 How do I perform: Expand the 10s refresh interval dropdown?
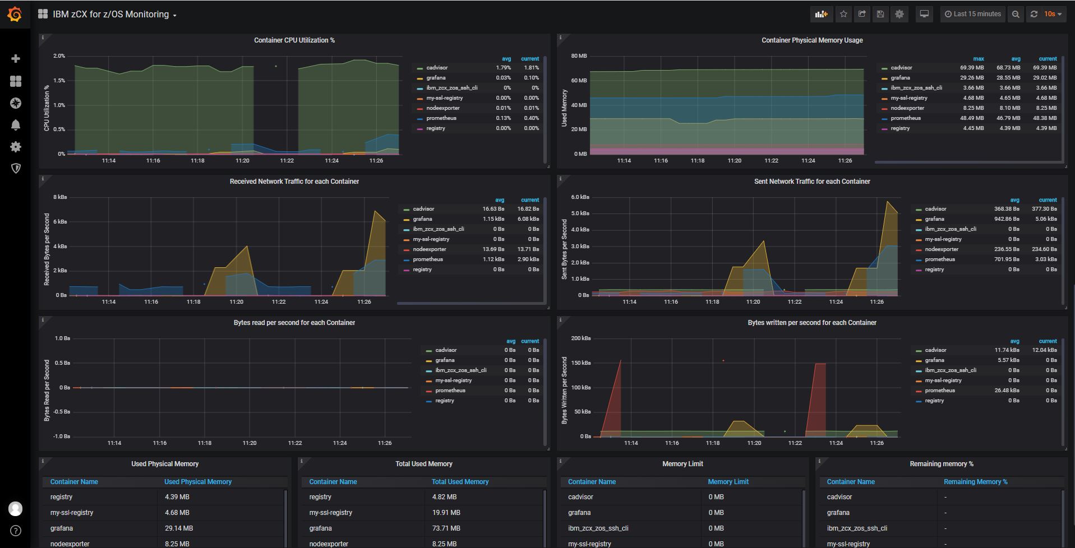[x=1053, y=15]
